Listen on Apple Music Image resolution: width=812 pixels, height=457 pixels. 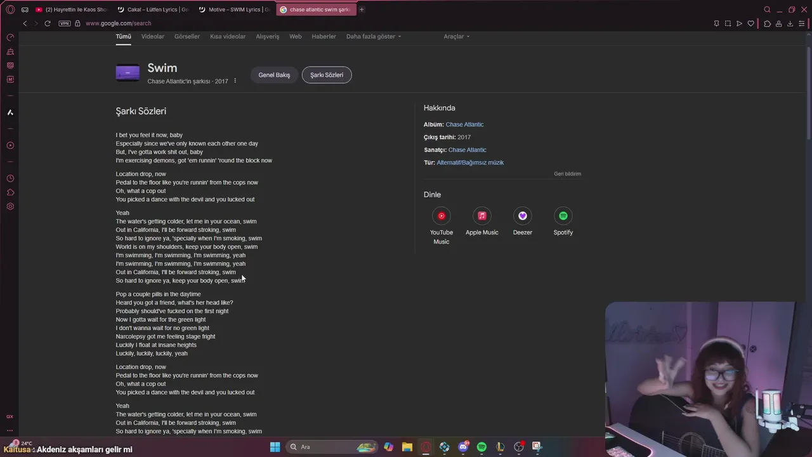tap(482, 222)
